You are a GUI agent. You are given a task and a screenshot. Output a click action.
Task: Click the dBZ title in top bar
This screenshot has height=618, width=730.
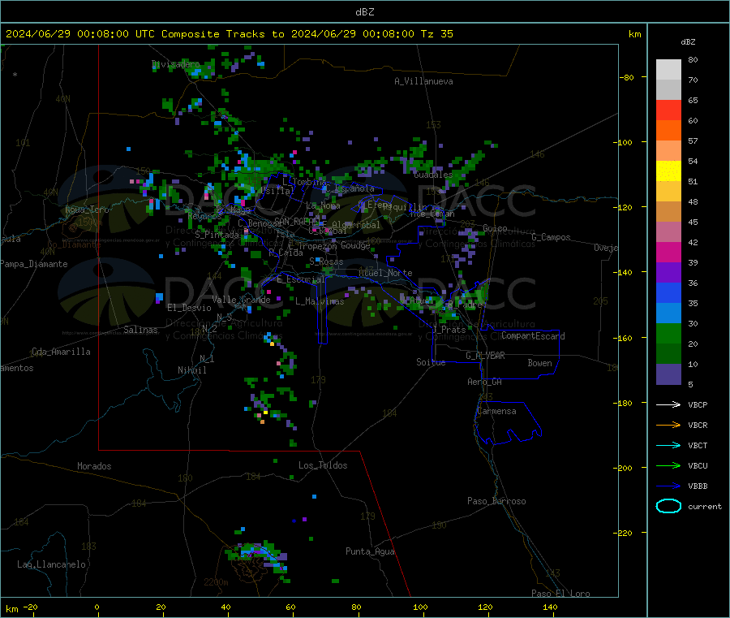[x=364, y=12]
